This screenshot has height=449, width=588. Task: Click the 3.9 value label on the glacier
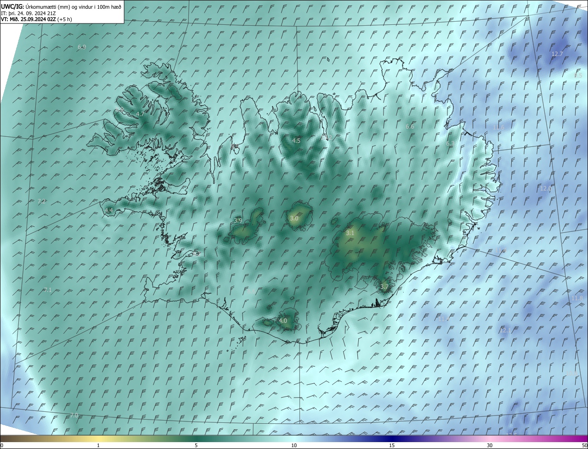(238, 221)
